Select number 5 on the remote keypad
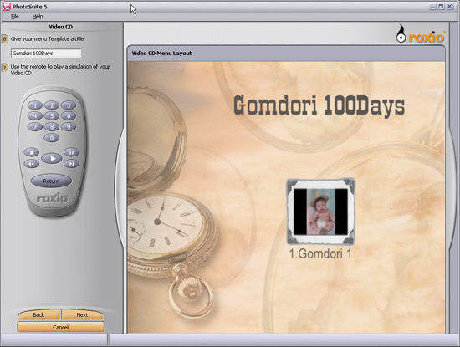The height and width of the screenshot is (347, 460). click(x=52, y=116)
